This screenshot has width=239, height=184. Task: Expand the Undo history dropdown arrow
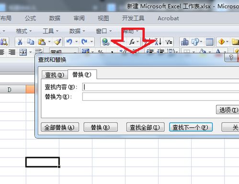pyautogui.click(x=77, y=42)
